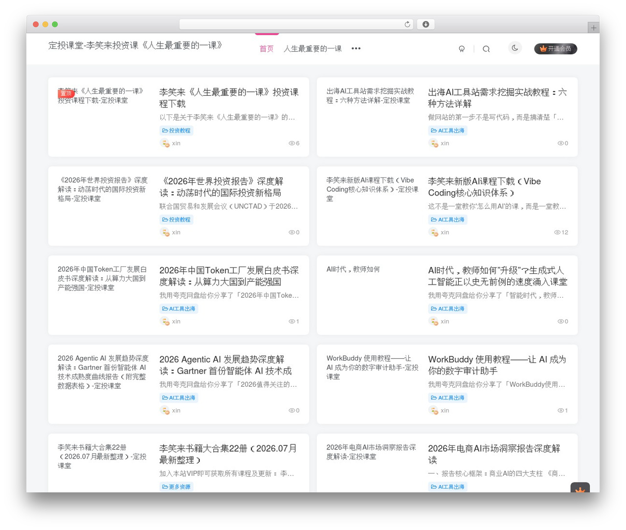626x530 pixels.
Task: Open the 人生最重要的一课 menu item
Action: [x=313, y=49]
